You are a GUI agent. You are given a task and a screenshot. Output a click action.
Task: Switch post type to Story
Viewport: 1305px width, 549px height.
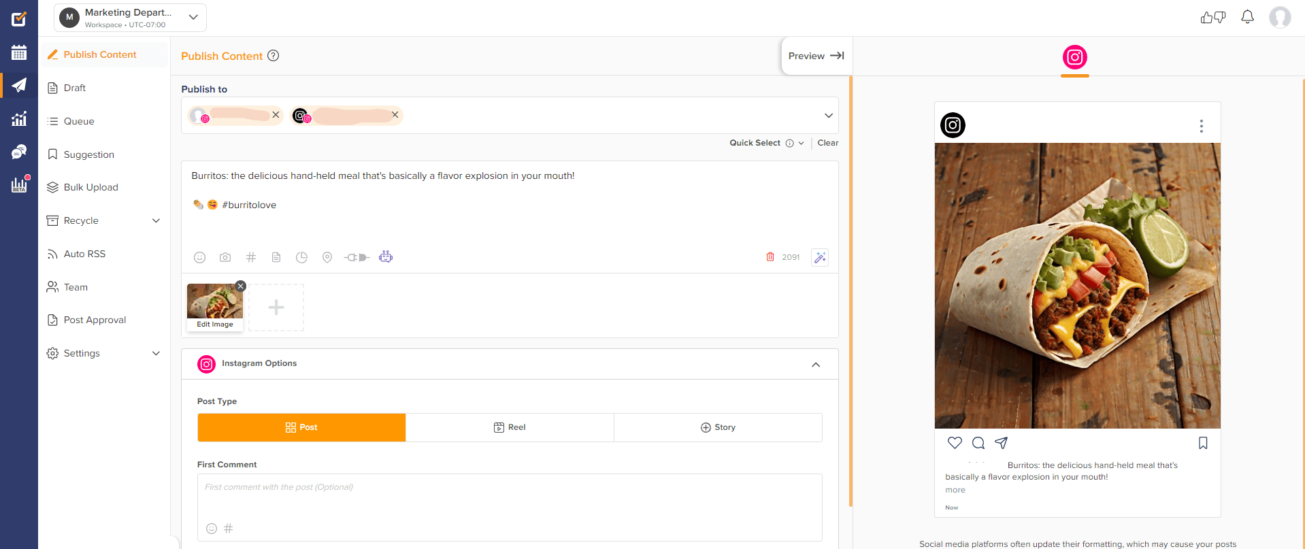coord(718,427)
